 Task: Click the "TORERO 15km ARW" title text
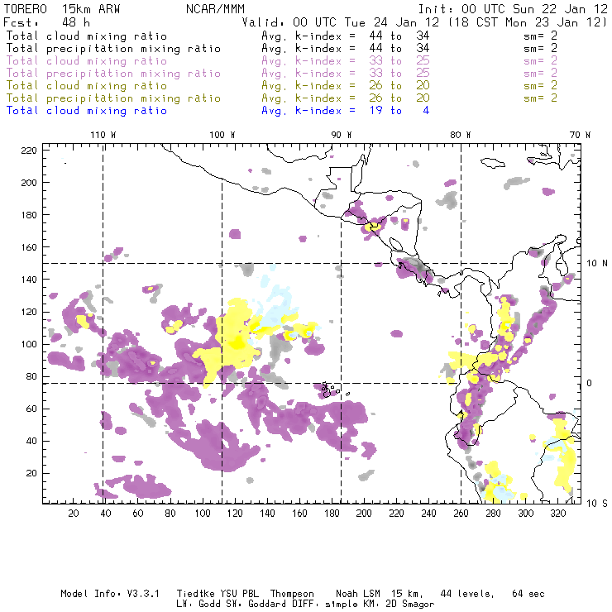(x=62, y=9)
